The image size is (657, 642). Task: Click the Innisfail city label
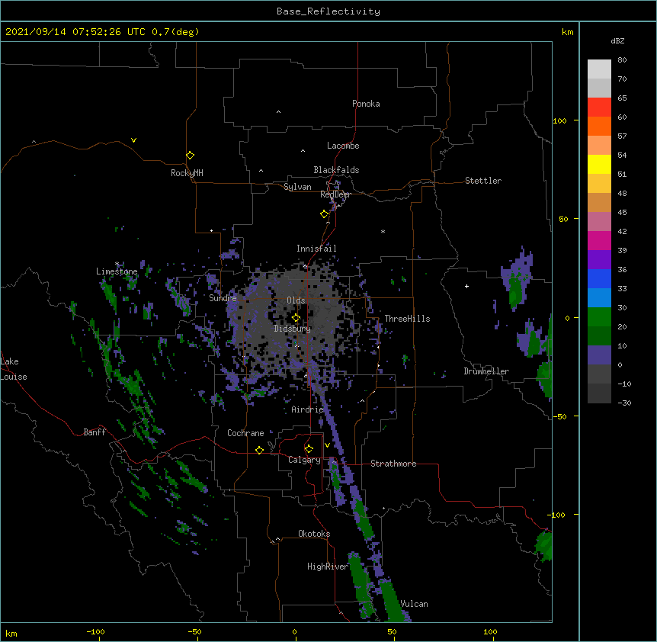click(x=316, y=249)
